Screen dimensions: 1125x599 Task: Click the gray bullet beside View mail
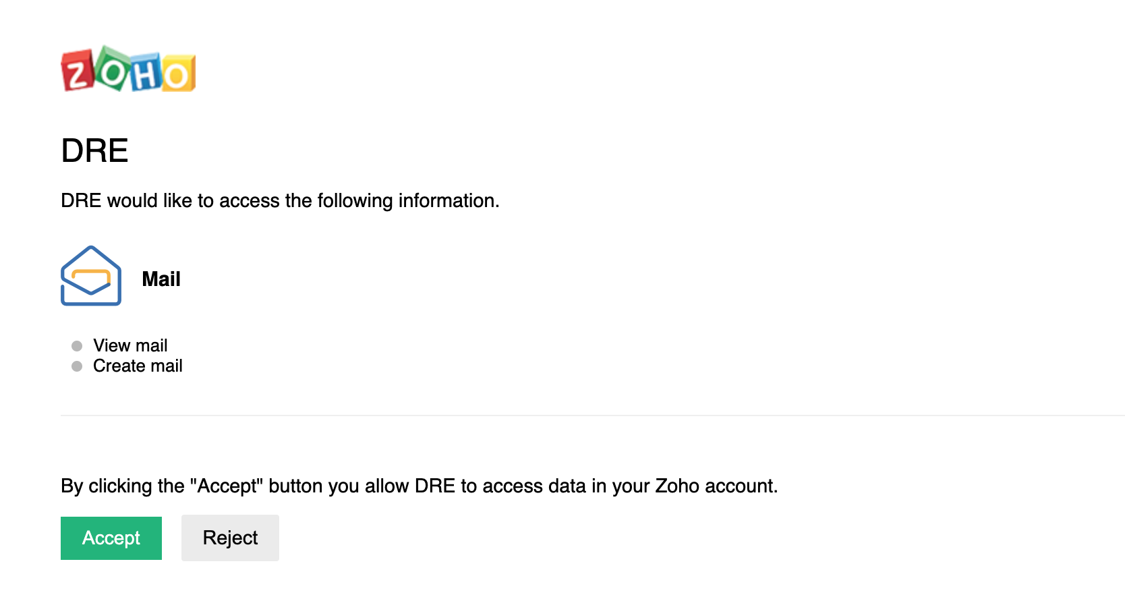[x=77, y=346]
